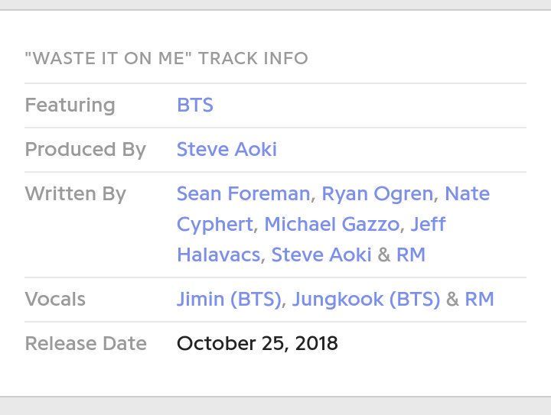Viewport: 551px width, 415px height.
Task: Open RM link under Written By
Action: tap(411, 255)
